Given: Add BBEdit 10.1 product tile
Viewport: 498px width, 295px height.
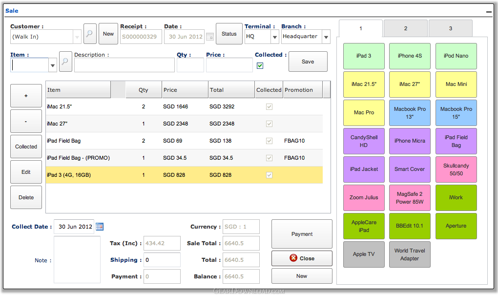Looking at the screenshot, I should pos(410,226).
